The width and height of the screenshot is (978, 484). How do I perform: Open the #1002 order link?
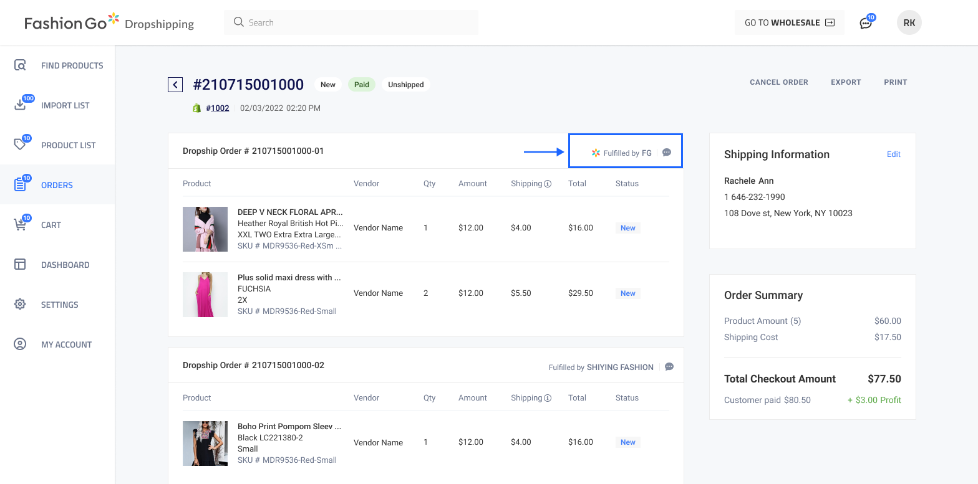218,108
